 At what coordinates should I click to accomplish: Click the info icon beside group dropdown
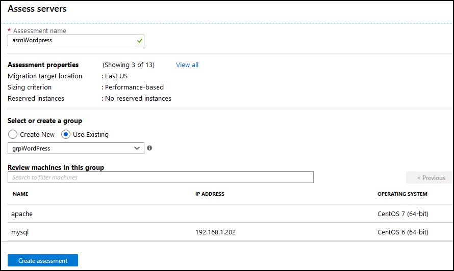click(149, 148)
